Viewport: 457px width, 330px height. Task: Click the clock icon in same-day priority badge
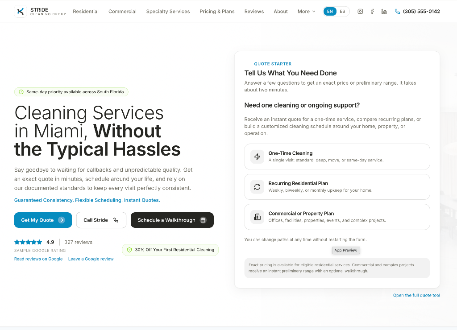click(21, 92)
